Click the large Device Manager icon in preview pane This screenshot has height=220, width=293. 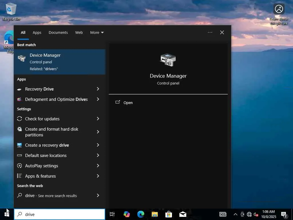click(168, 60)
